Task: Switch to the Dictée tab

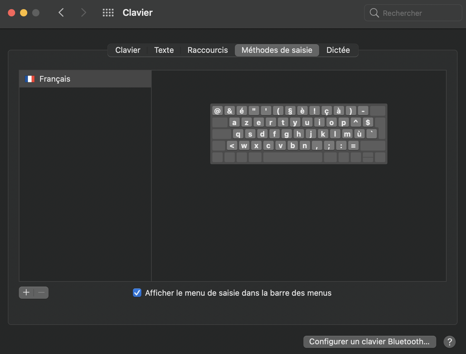Action: pyautogui.click(x=338, y=50)
